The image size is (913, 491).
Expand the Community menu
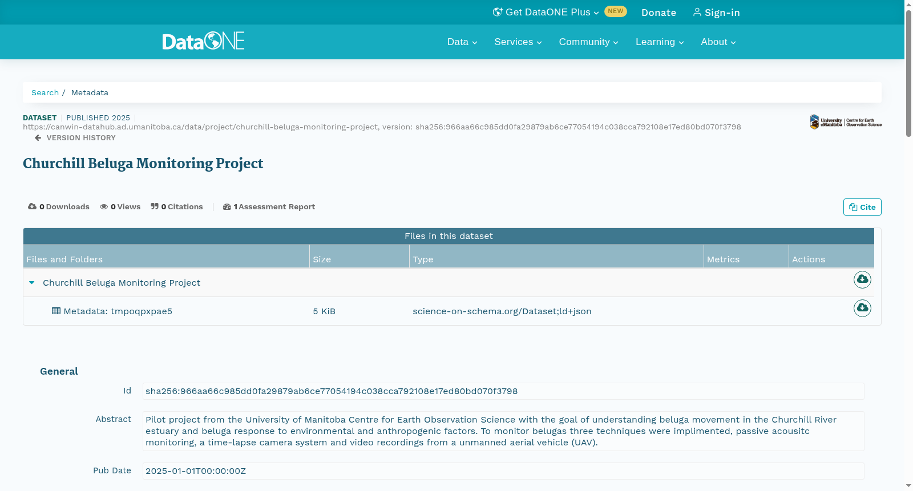pos(588,42)
